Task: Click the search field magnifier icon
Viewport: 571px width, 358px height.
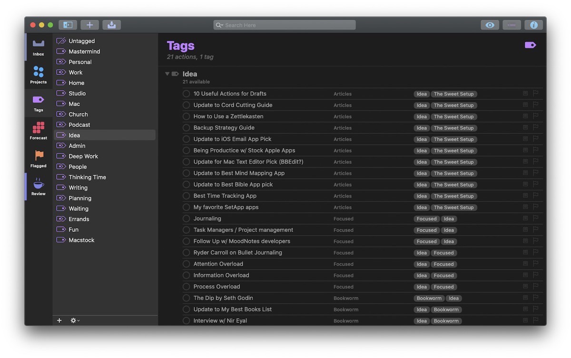Action: [219, 25]
